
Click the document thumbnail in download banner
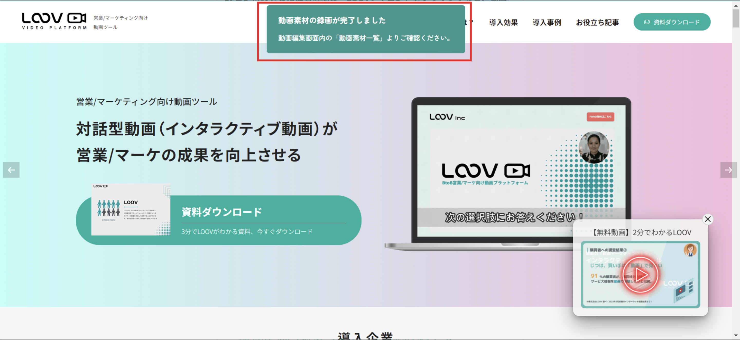tap(131, 210)
